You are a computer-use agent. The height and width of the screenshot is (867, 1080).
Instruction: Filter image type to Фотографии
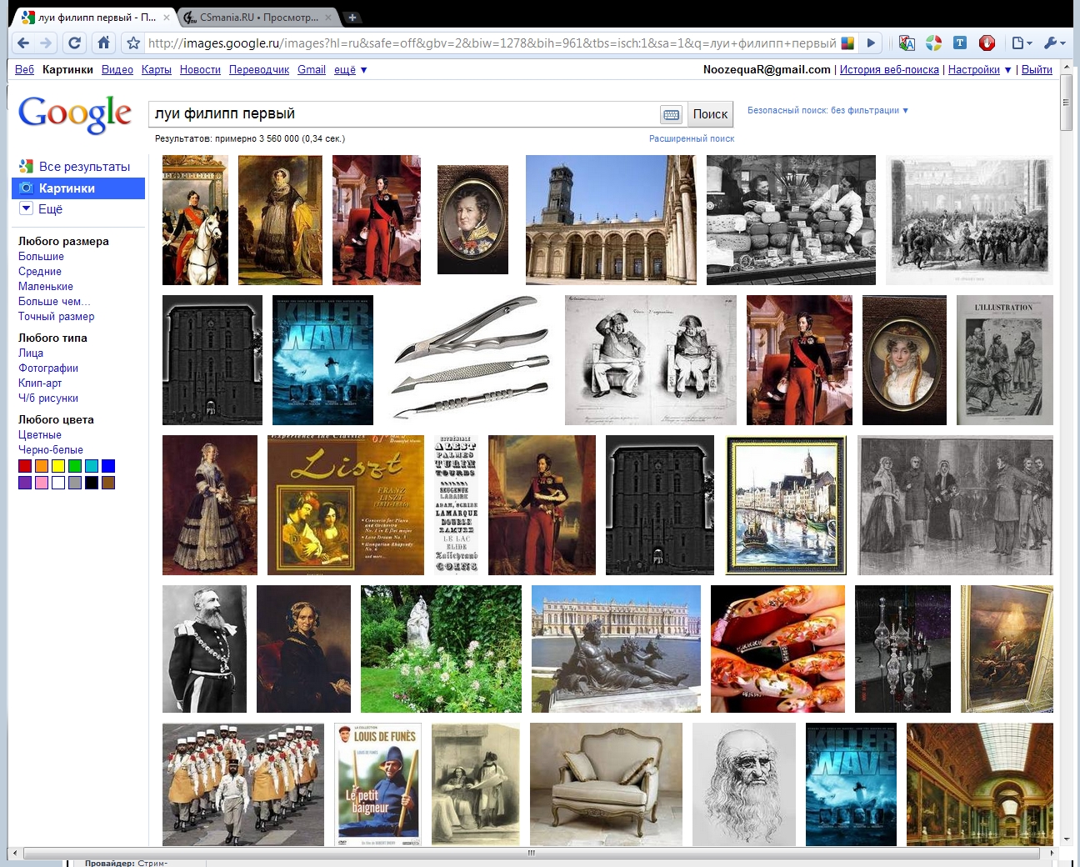(x=48, y=368)
